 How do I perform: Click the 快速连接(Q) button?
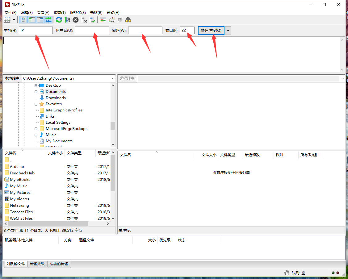[211, 30]
